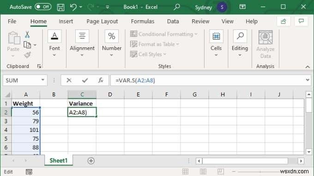This screenshot has width=314, height=176.
Task: Select column A header
Action: [26, 95]
